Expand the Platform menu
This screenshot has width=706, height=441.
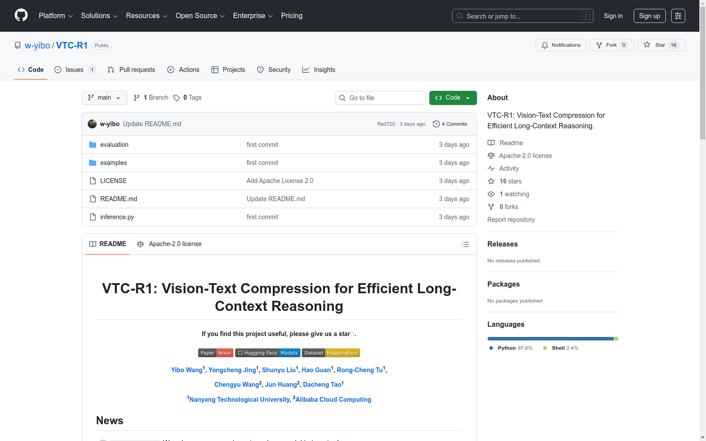coord(56,16)
